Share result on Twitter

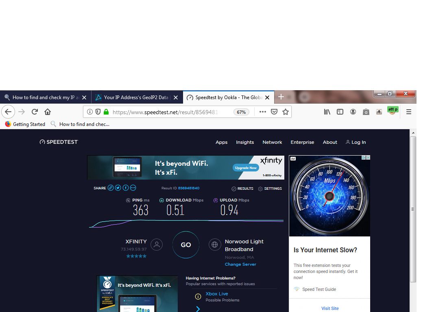(118, 188)
